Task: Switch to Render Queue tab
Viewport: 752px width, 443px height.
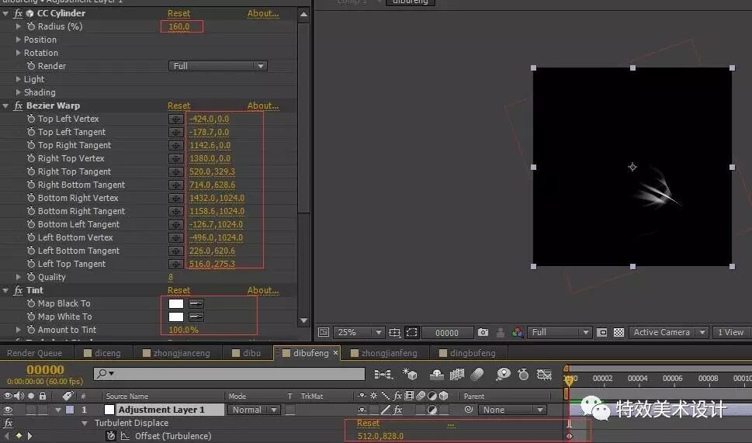Action: pos(34,353)
